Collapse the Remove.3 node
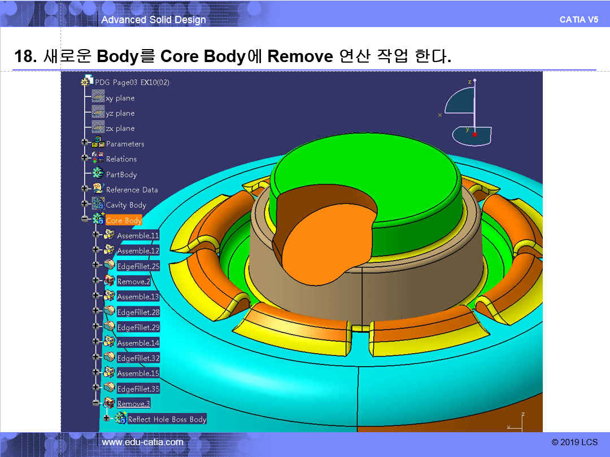The width and height of the screenshot is (610, 457). click(x=95, y=403)
